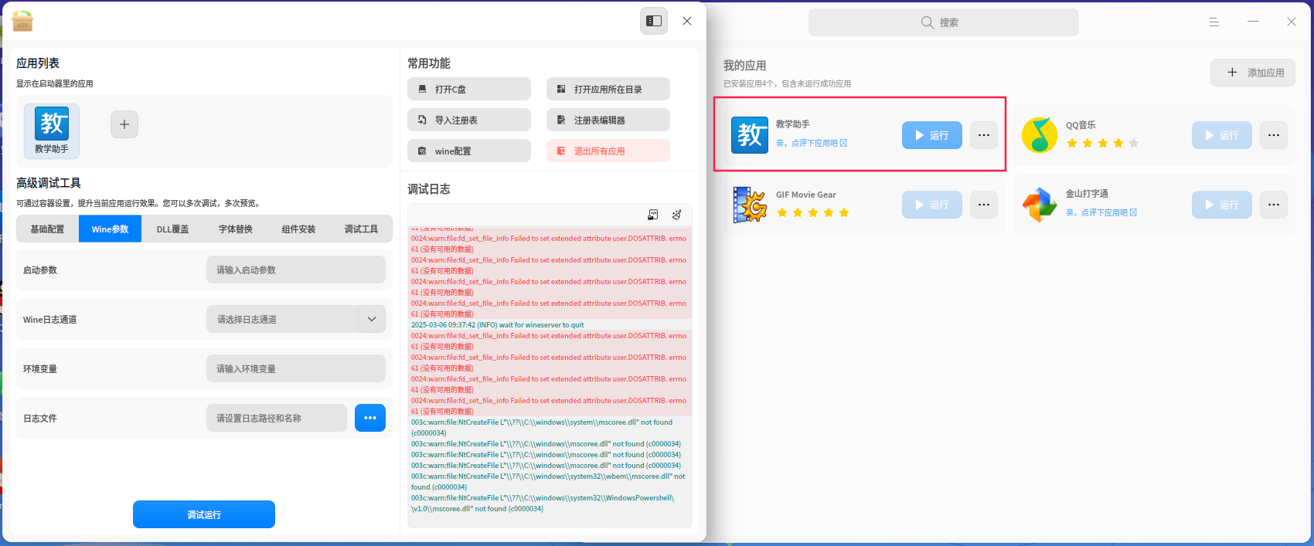Open wine配置 settings
Image resolution: width=1314 pixels, height=546 pixels.
(469, 151)
